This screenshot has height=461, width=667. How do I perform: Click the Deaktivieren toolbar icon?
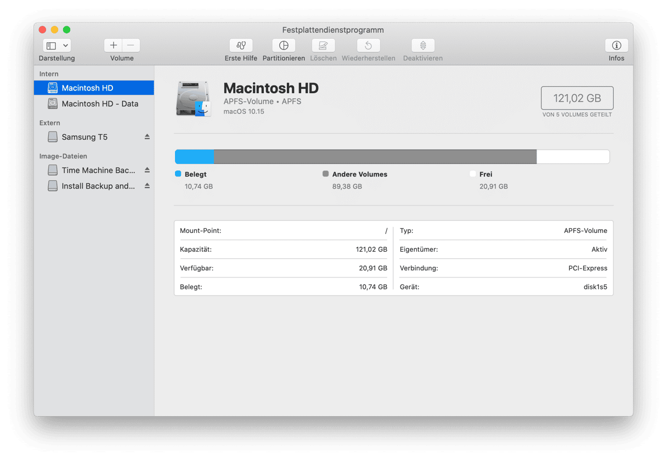[x=422, y=45]
